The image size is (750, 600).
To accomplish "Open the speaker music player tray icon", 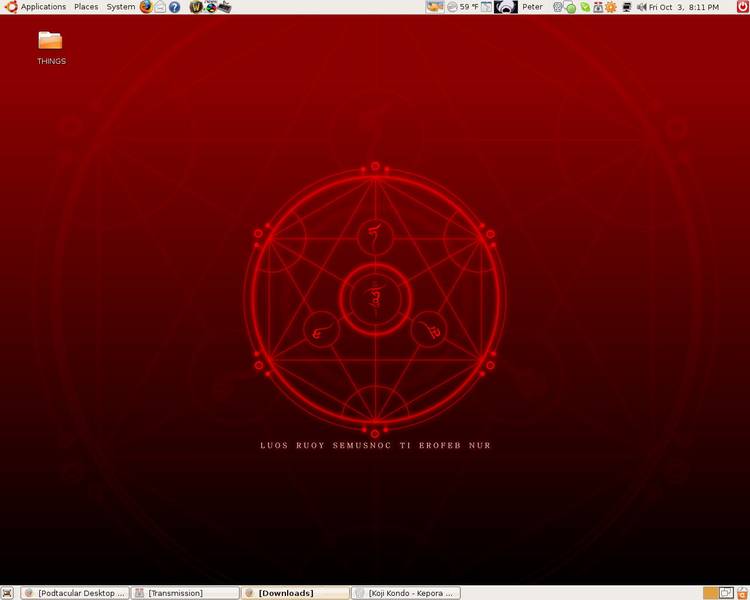I will click(557, 7).
